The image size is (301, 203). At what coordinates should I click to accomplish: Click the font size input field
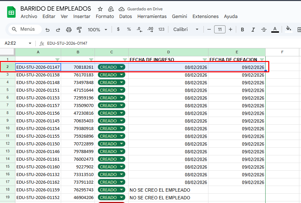(220, 29)
